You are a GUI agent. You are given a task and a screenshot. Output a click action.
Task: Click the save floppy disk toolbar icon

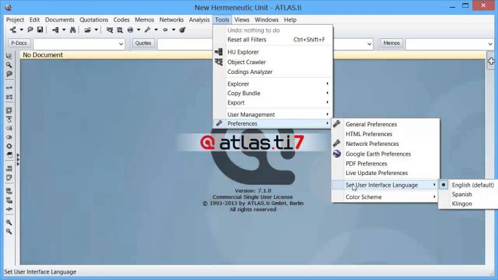(x=40, y=30)
